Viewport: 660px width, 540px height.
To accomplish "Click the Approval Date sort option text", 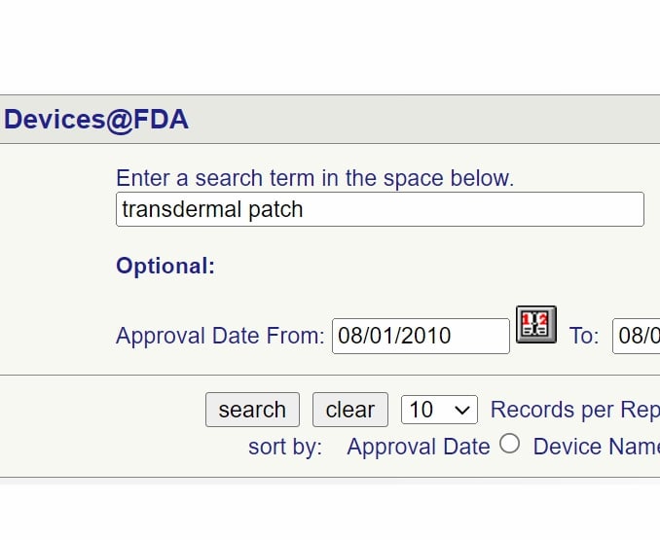I will coord(419,447).
